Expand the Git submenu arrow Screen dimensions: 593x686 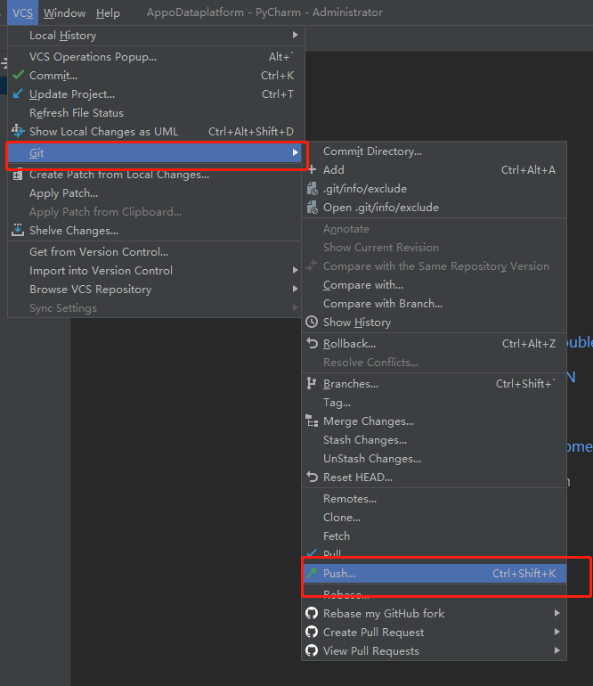[296, 152]
